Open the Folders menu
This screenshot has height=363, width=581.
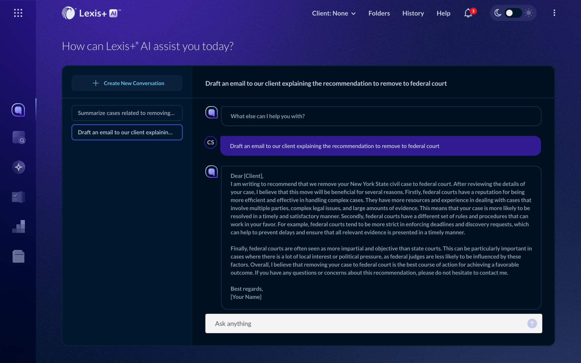pyautogui.click(x=379, y=13)
